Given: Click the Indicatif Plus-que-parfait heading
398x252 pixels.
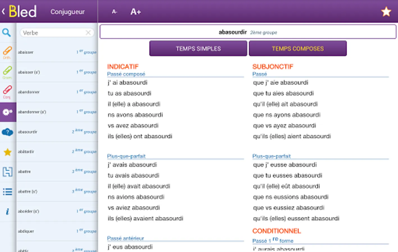Looking at the screenshot, I should point(126,156).
